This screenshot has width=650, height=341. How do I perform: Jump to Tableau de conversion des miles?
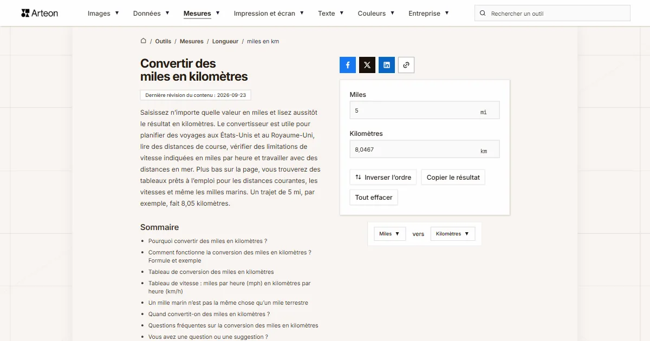[211, 272]
